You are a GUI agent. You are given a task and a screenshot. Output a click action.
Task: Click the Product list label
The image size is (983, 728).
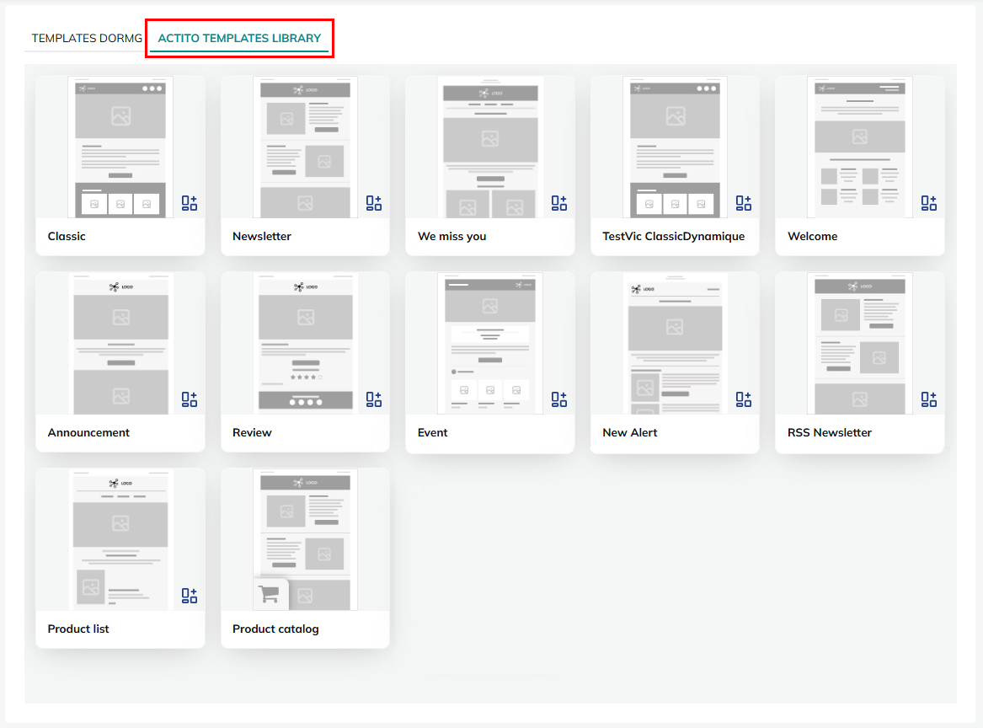[x=78, y=629]
